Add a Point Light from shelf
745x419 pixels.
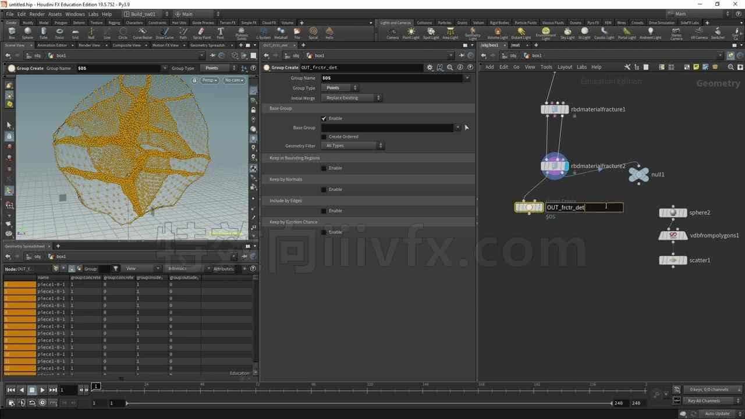tap(411, 33)
